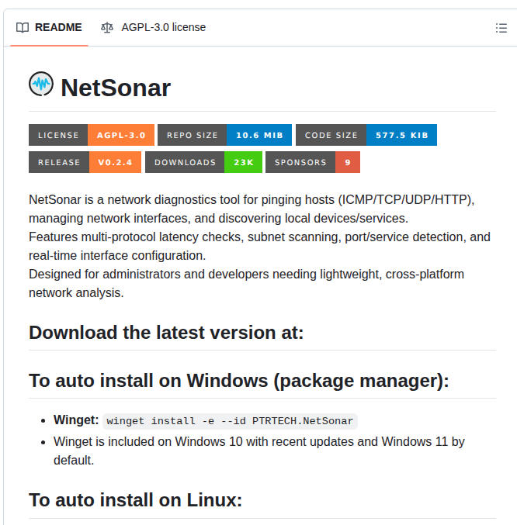Image resolution: width=517 pixels, height=525 pixels.
Task: Switch to the README tab
Action: [49, 28]
